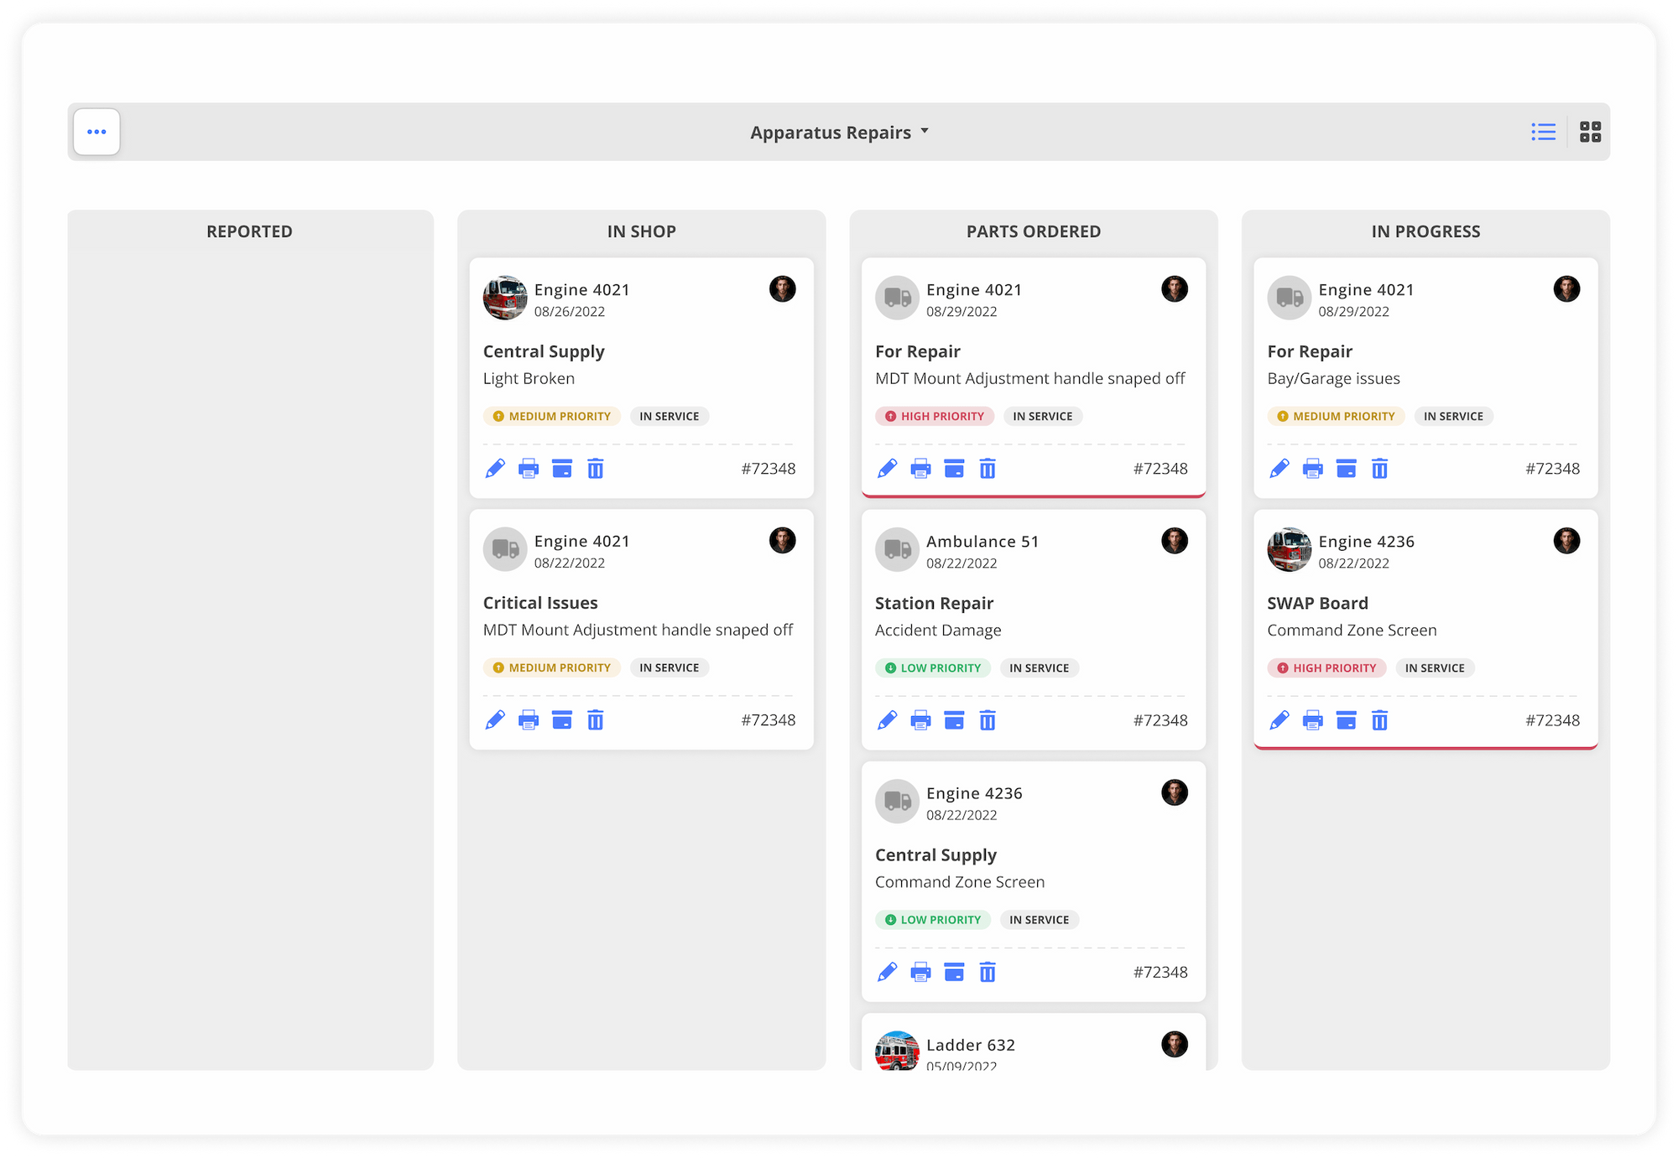Print the Engine 4236 Central Supply card

click(920, 972)
